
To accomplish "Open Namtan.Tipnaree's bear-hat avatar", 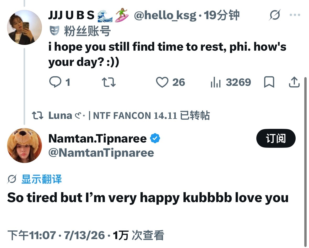I will tap(24, 145).
